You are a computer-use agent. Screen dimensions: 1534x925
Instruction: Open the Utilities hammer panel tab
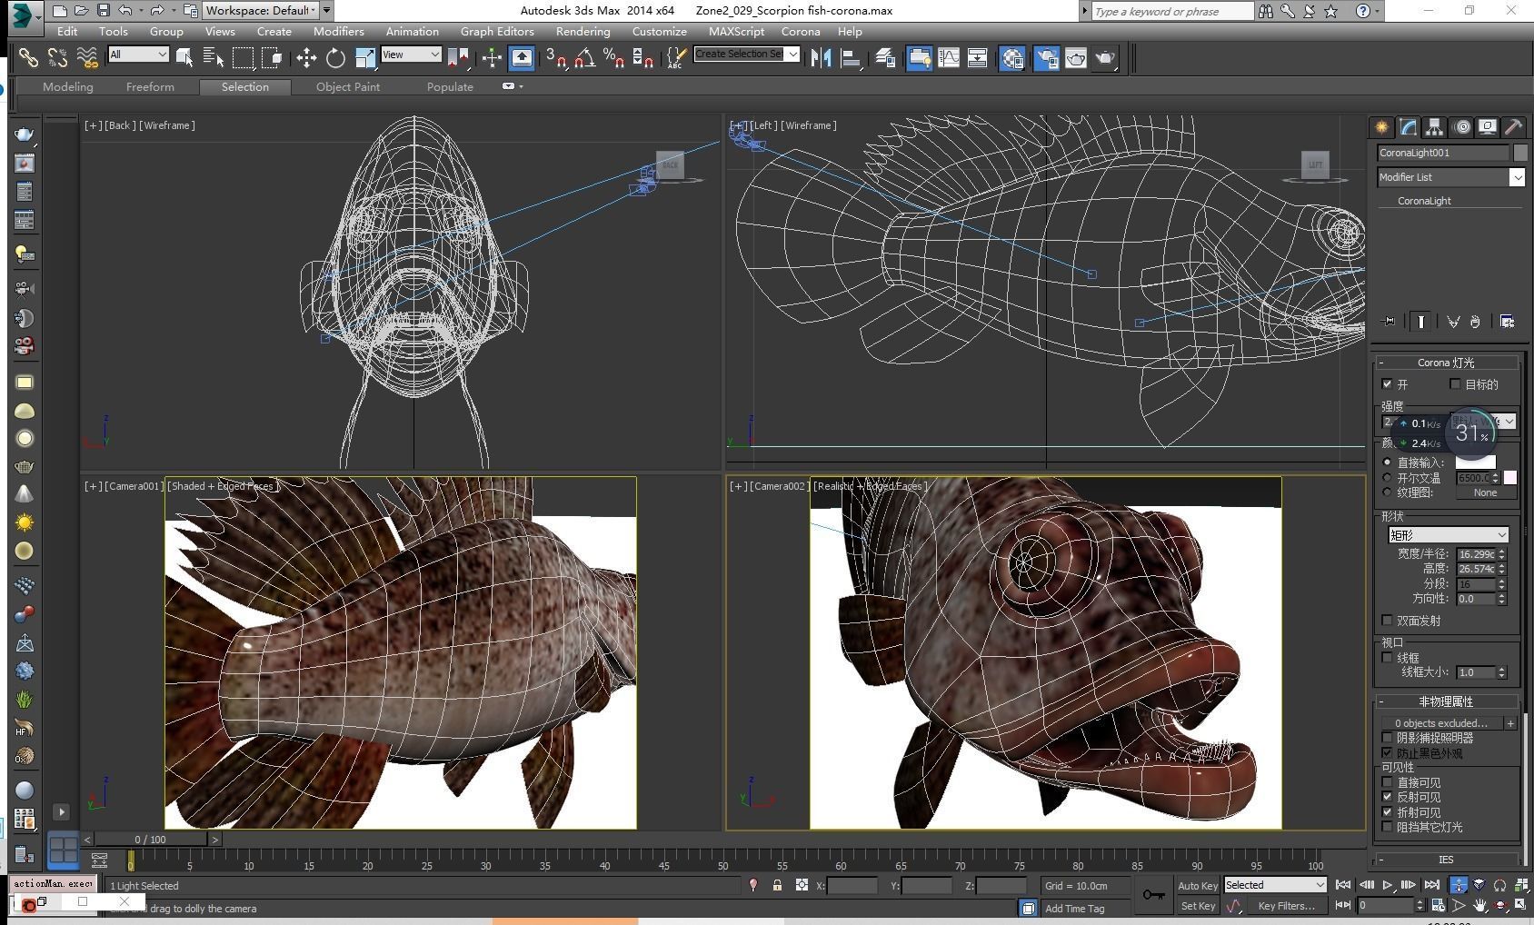pos(1514,127)
